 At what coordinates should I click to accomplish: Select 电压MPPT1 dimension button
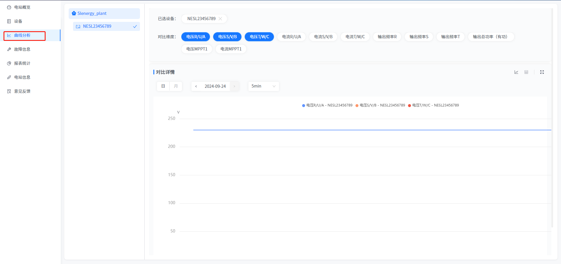click(197, 49)
